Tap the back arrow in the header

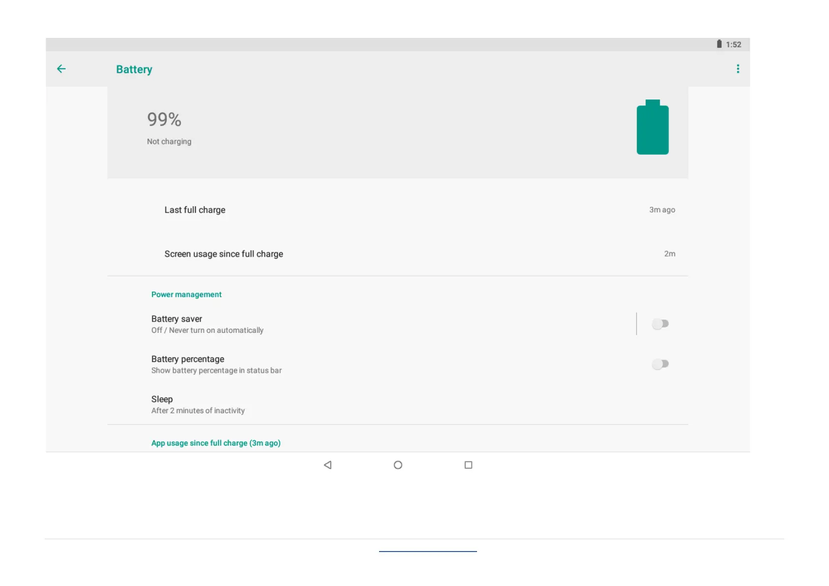(x=62, y=69)
